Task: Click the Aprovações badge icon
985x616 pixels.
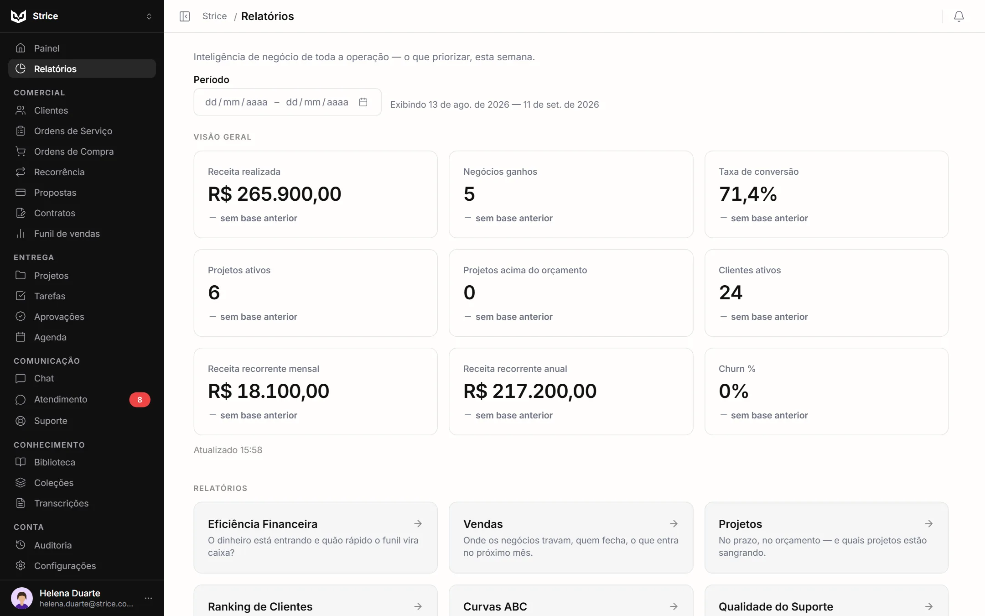Action: pyautogui.click(x=21, y=316)
